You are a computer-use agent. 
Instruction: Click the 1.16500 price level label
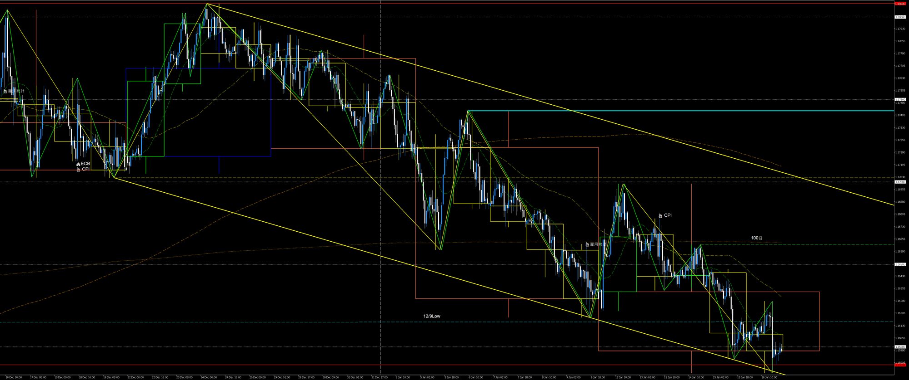899,264
